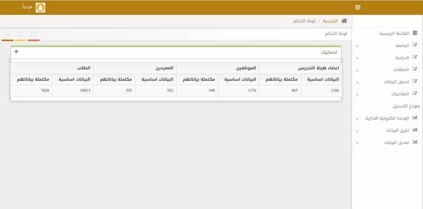This screenshot has height=209, width=423.
Task: Click the red color bar under panel controls
Action: coord(34,40)
